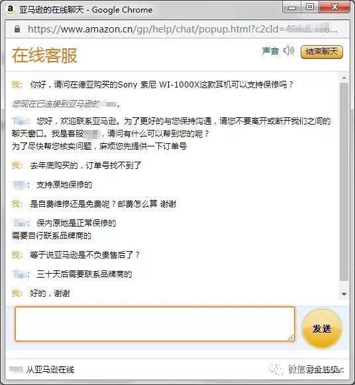Viewport: 355px width, 385px height.
Task: Click the 在线客服 heading
Action: click(x=44, y=56)
